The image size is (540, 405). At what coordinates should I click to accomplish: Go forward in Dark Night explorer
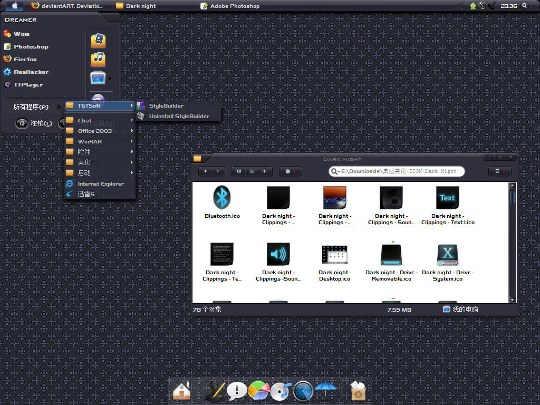(x=218, y=171)
